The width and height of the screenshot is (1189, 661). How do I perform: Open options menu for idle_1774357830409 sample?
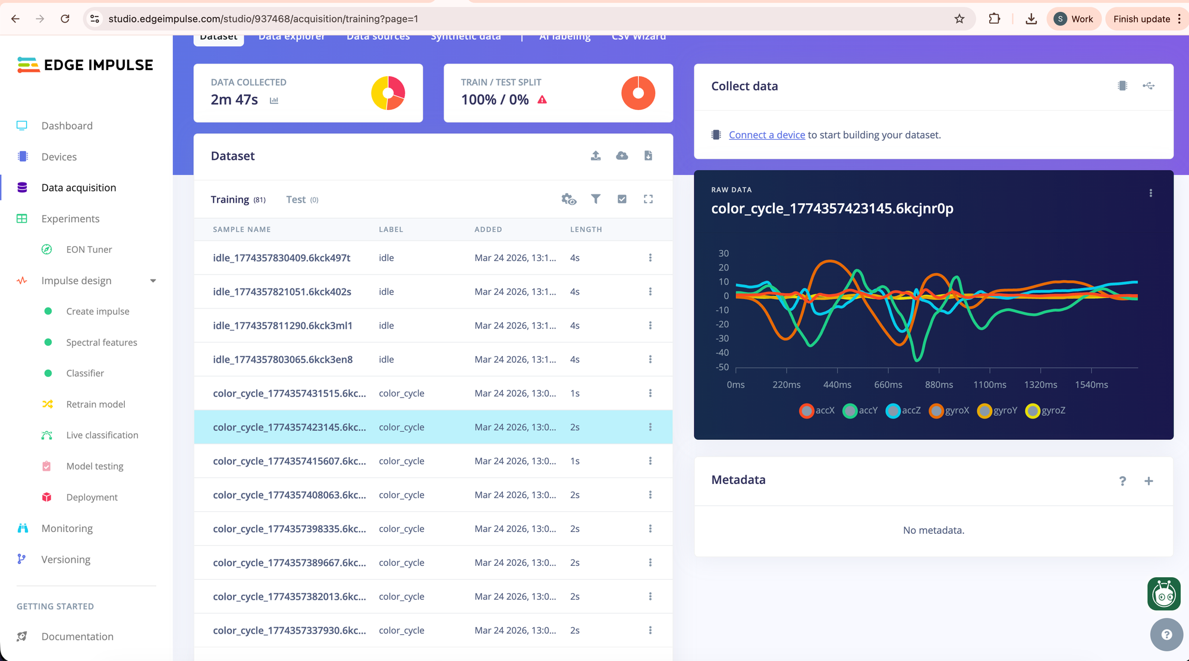click(650, 258)
